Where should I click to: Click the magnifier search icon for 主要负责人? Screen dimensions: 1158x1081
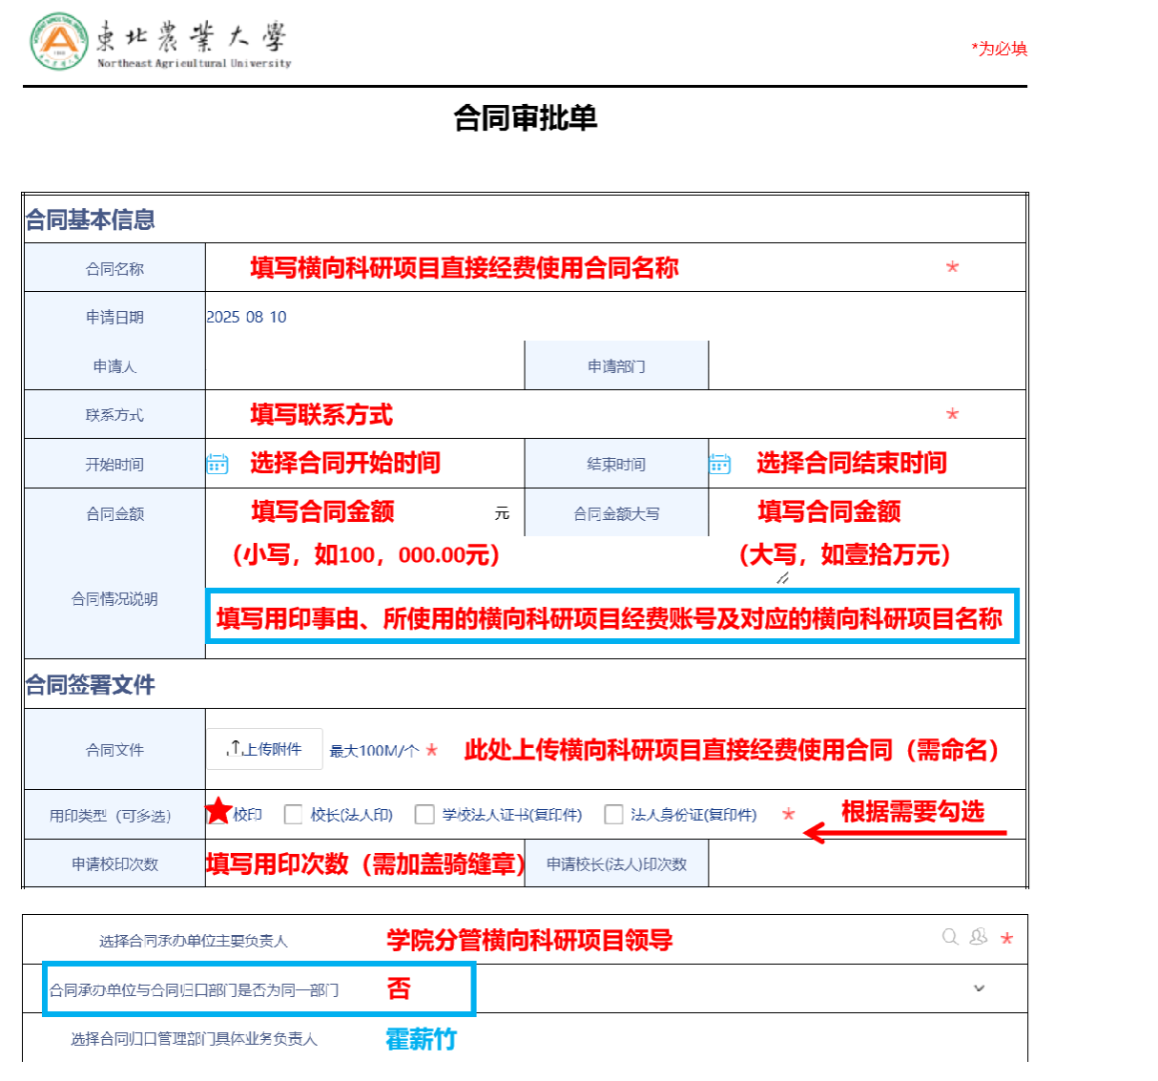point(950,937)
